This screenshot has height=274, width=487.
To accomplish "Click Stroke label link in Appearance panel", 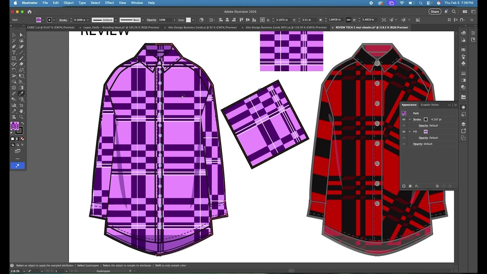I will (x=417, y=119).
